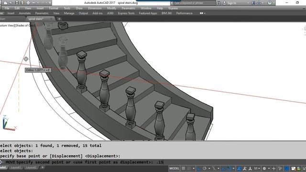Open the Modify menu

point(111,8)
